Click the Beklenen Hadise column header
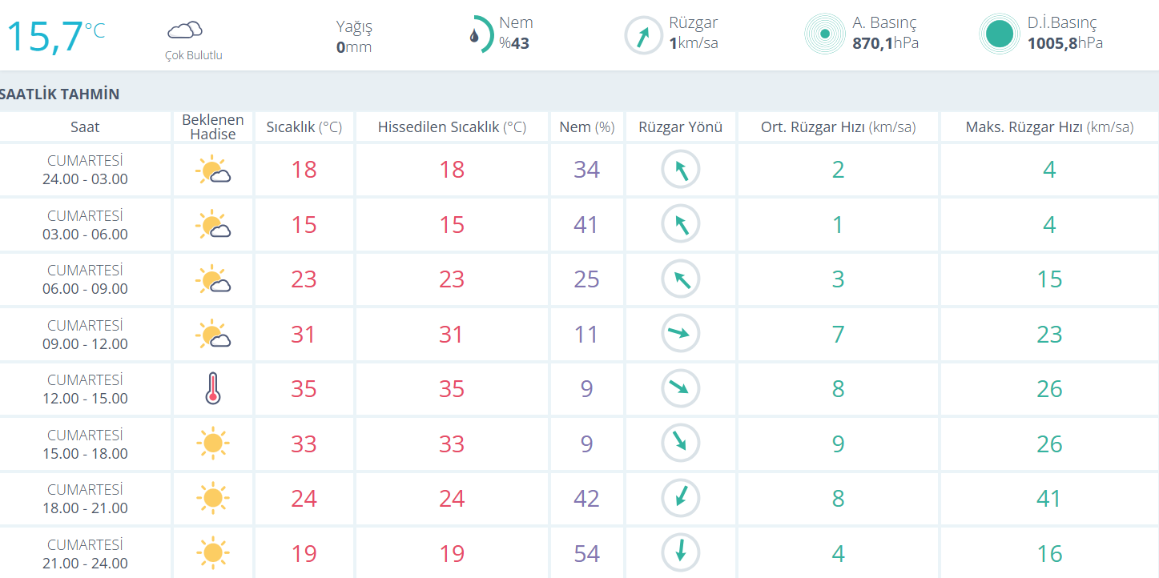This screenshot has width=1159, height=578. [x=212, y=127]
